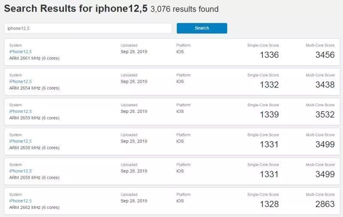Click the single-core score 1339
Image resolution: width=343 pixels, height=217 pixels.
[269, 115]
